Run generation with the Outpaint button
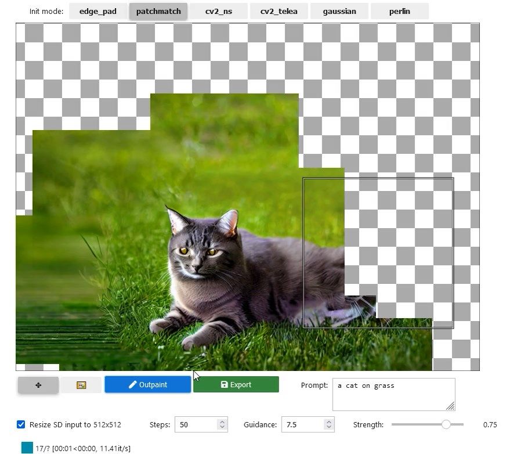Image resolution: width=510 pixels, height=454 pixels. pyautogui.click(x=147, y=384)
